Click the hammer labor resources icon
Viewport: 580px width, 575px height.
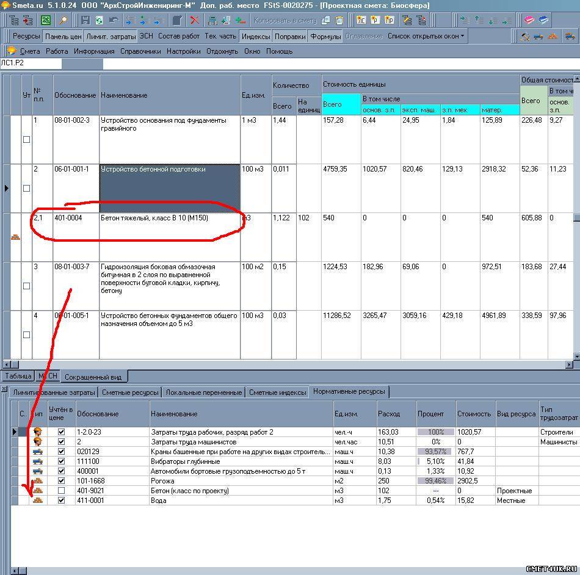point(524,36)
